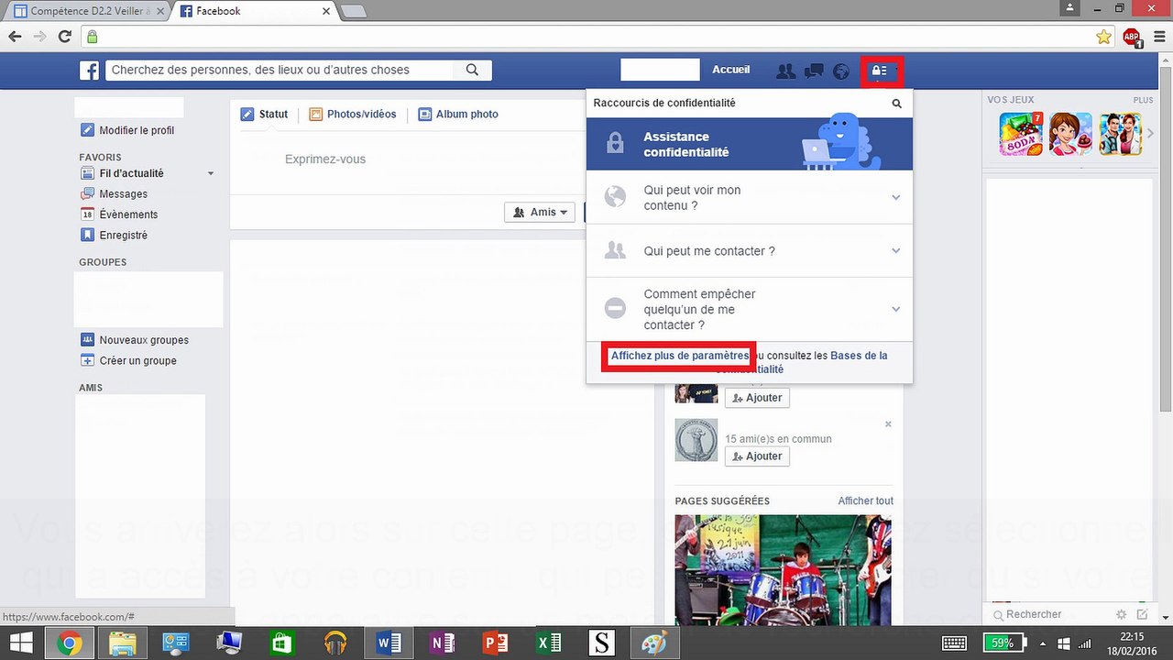Screen dimensions: 1173x660
Task: Open the notifications globe icon
Action: tap(841, 71)
